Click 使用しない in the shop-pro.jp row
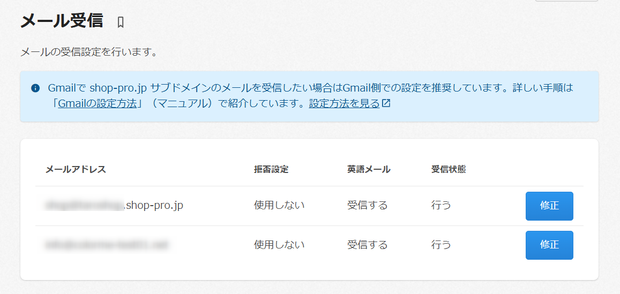The image size is (620, 294). tap(279, 205)
